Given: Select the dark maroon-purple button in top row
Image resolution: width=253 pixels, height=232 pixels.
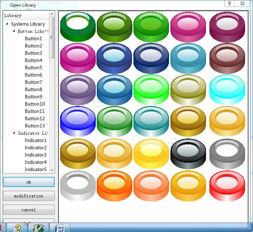Looking at the screenshot, I should (x=227, y=27).
